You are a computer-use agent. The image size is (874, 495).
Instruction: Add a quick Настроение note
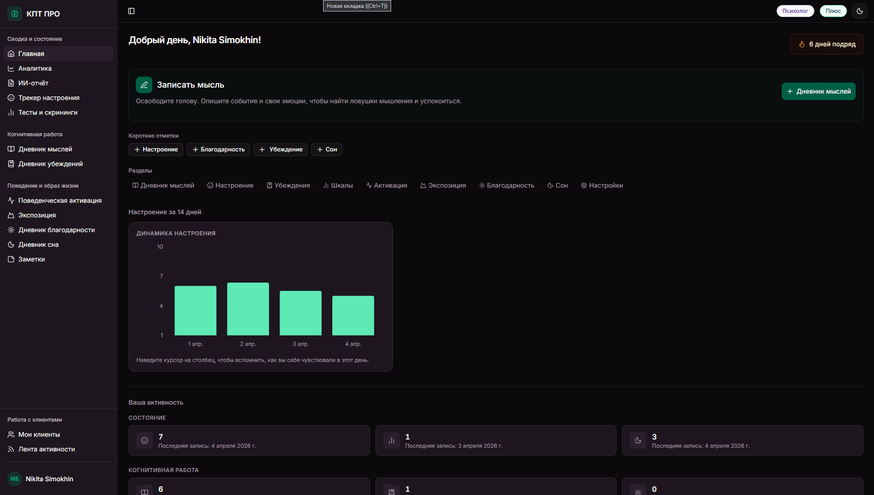pyautogui.click(x=156, y=150)
